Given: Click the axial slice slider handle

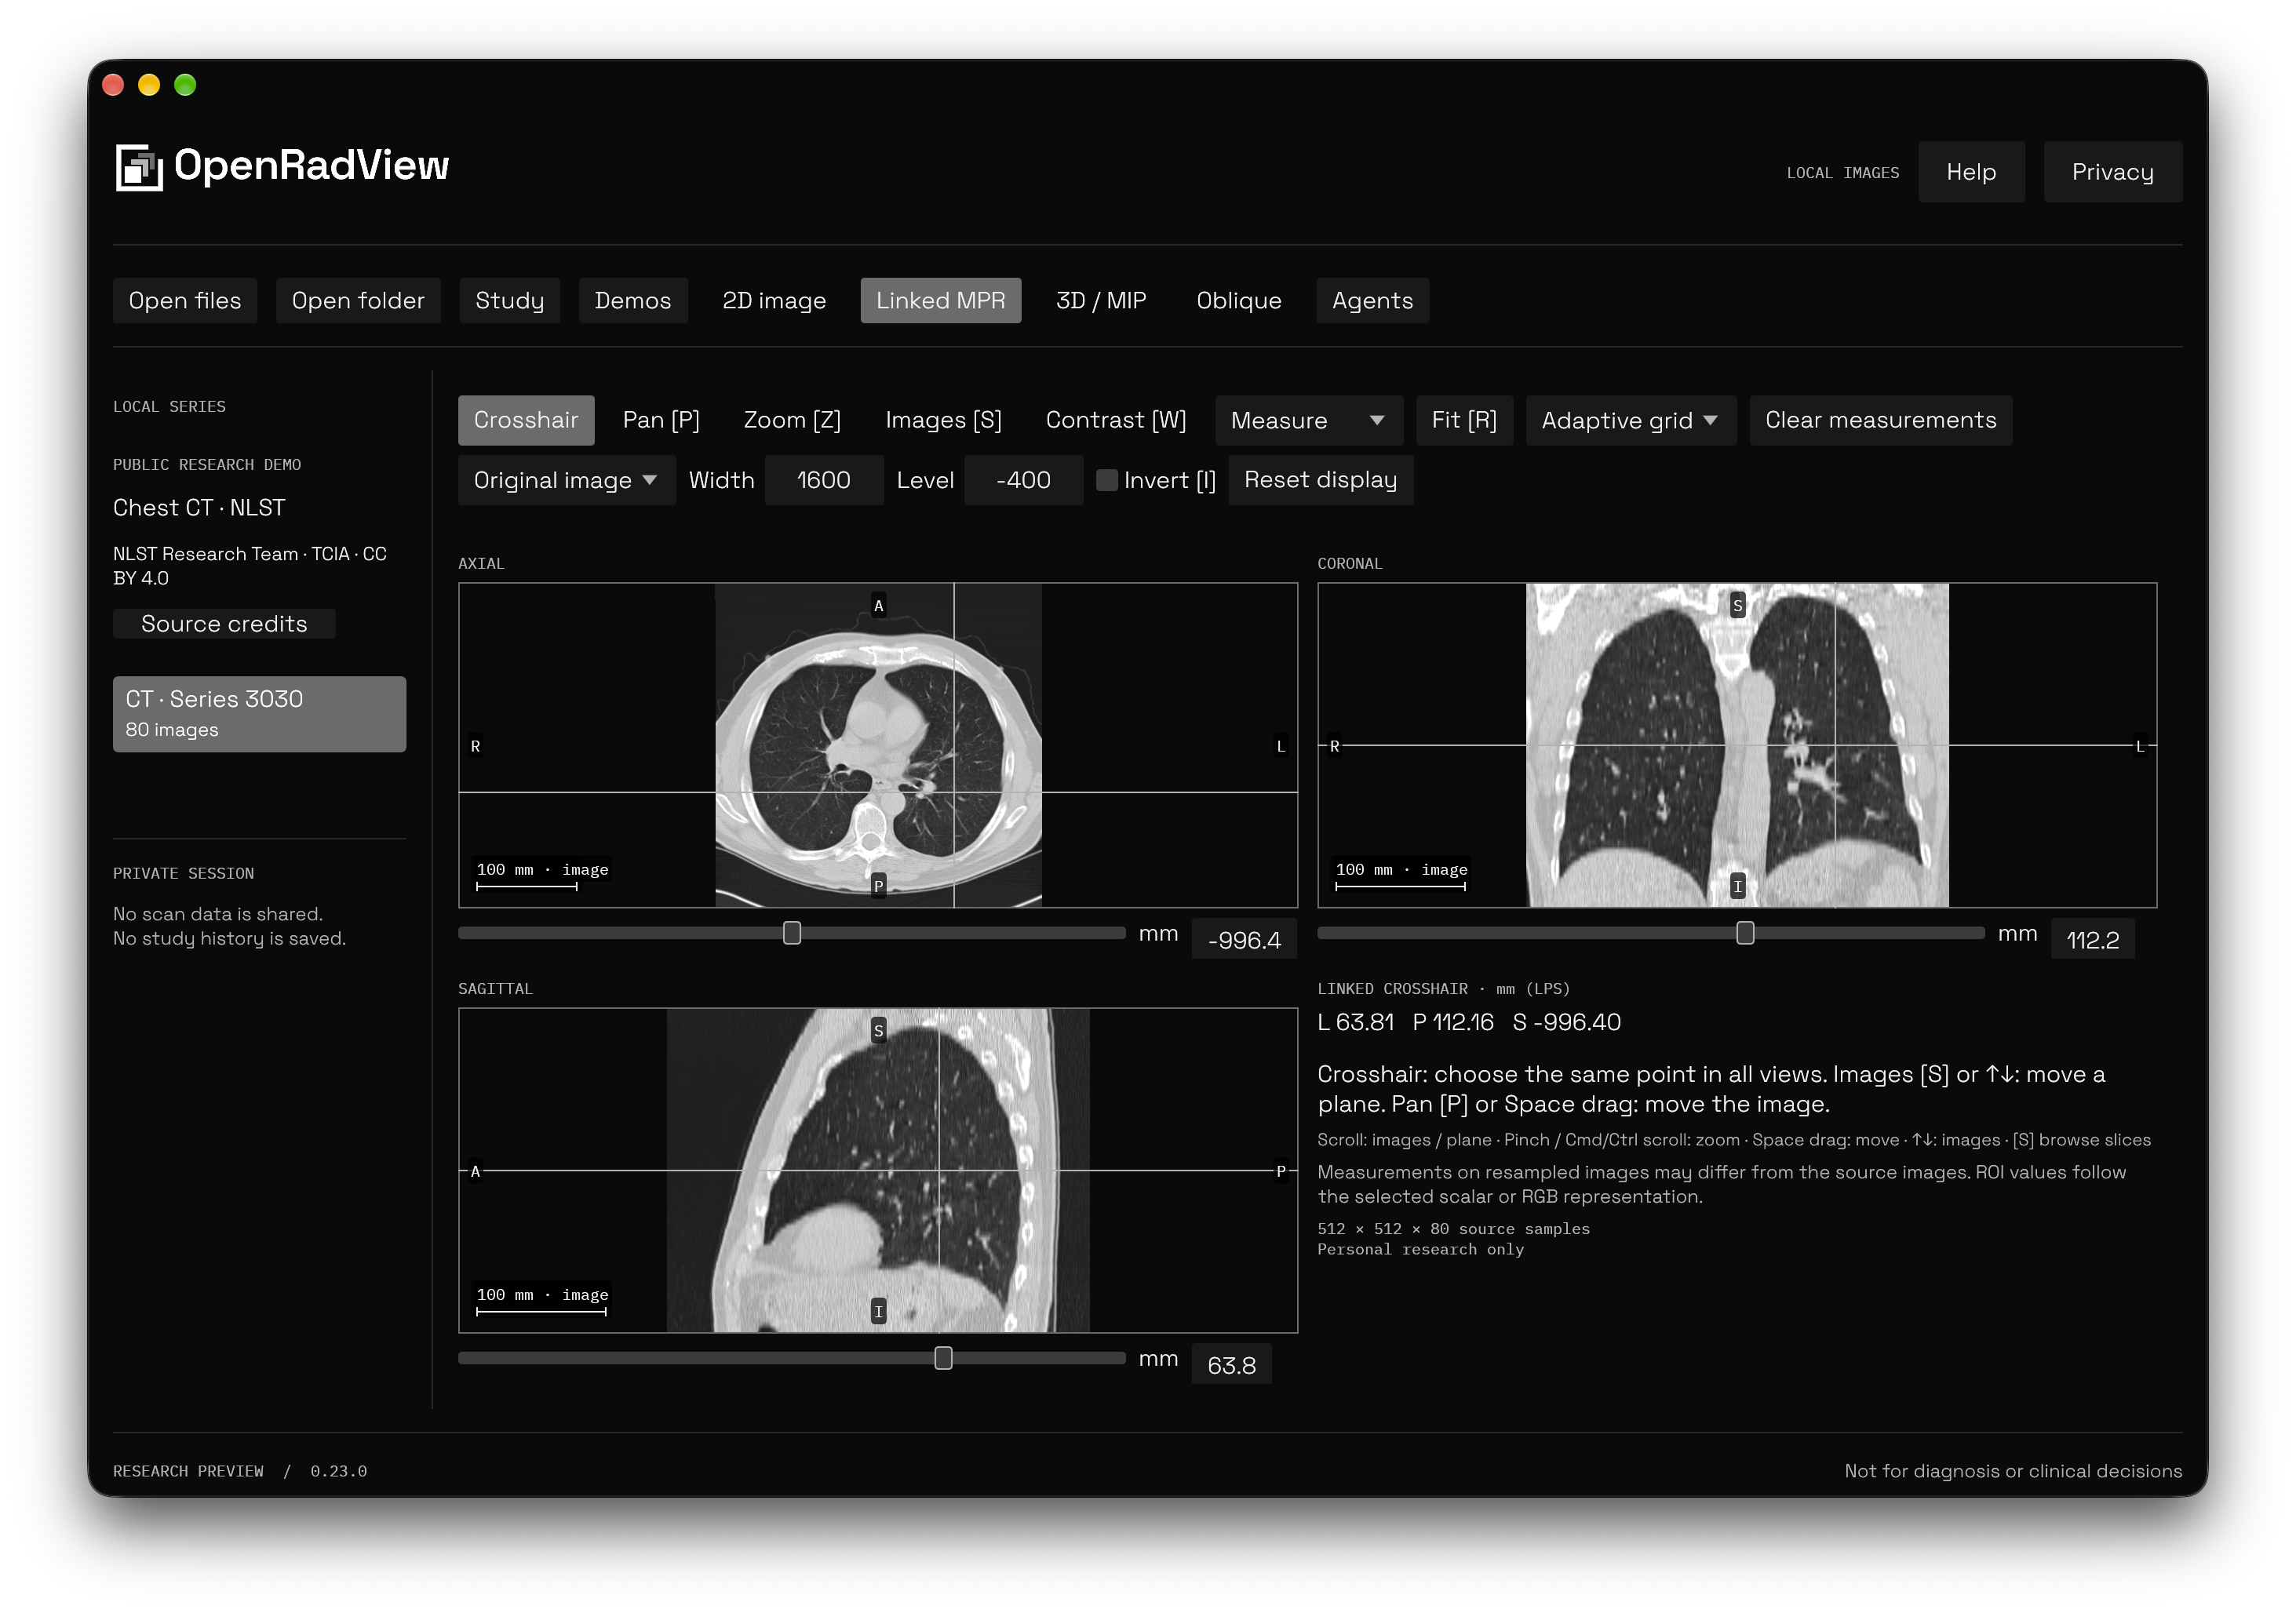Looking at the screenshot, I should coord(792,933).
